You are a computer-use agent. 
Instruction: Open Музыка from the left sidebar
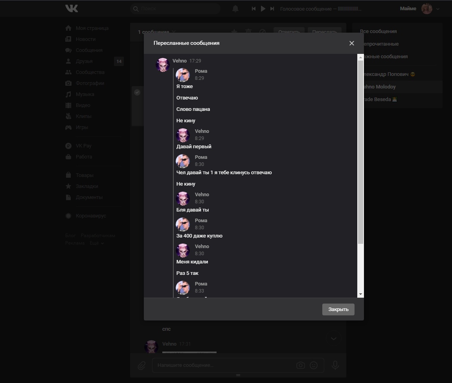(85, 94)
